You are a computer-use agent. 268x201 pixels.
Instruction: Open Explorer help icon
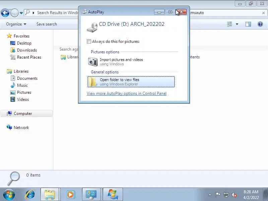(x=260, y=24)
